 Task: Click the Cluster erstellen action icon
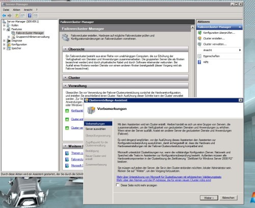tap(199, 38)
